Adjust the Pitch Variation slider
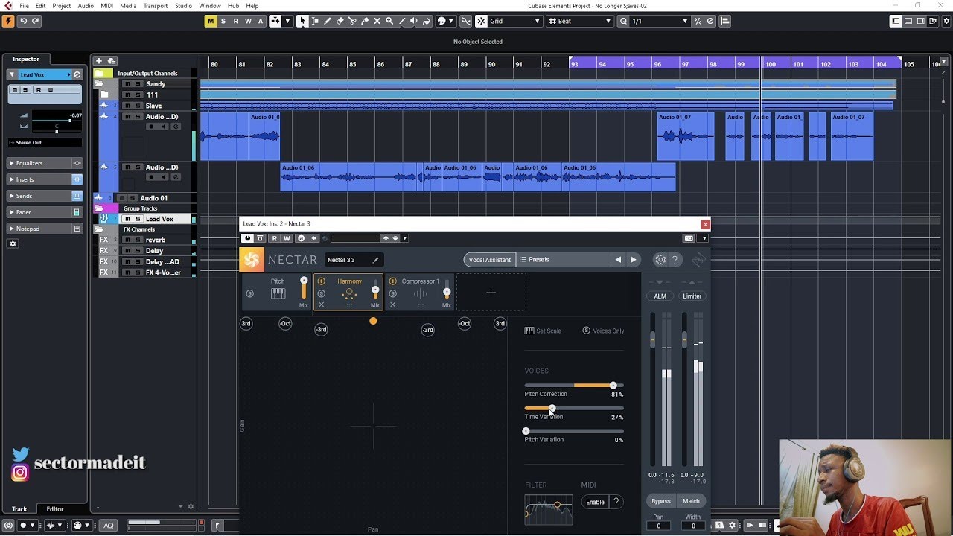This screenshot has width=953, height=536. tap(574, 431)
